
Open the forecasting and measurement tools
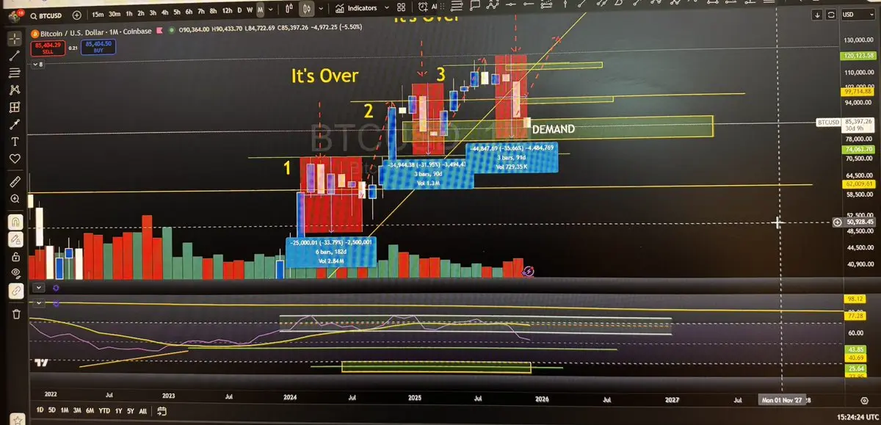pos(15,107)
